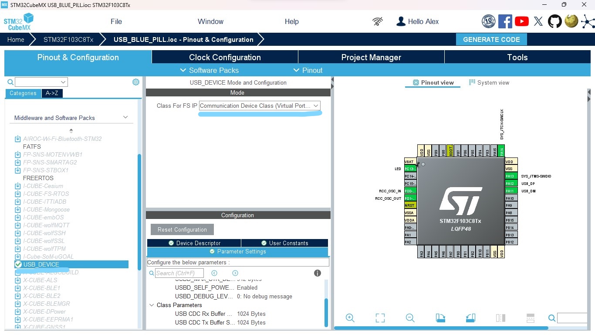Click the pin search input field
This screenshot has height=335, width=595.
(x=572, y=318)
